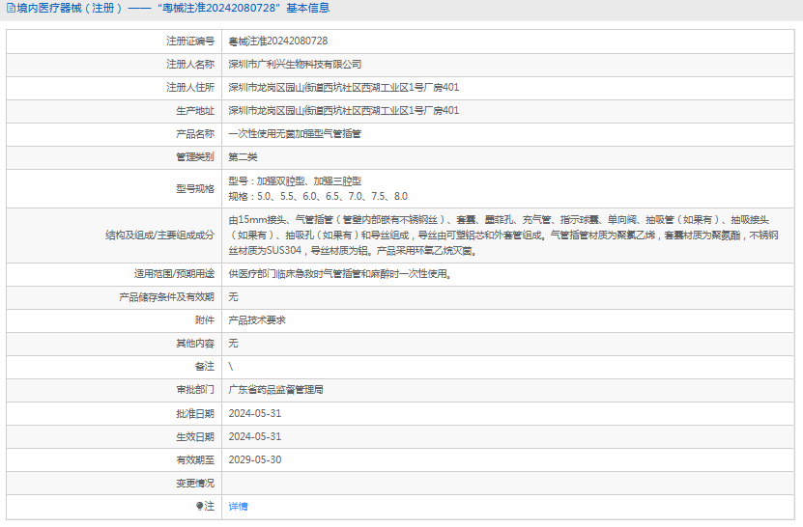Click the 适用范围/预期用途 label

pos(174,274)
